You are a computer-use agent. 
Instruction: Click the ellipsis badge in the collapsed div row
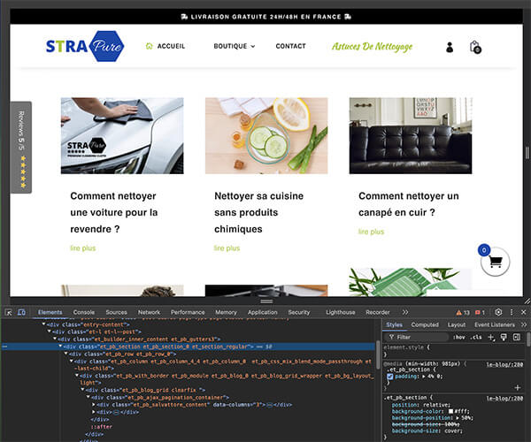pyautogui.click(x=116, y=412)
